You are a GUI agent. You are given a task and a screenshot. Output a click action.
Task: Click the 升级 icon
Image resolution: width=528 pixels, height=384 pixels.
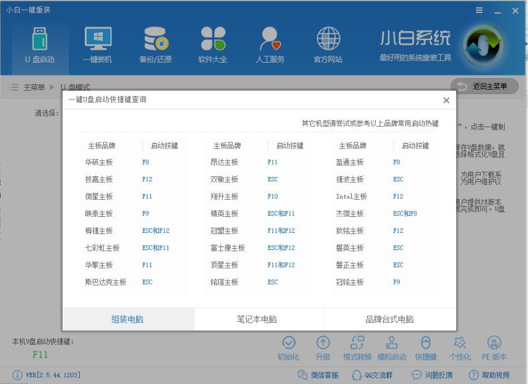[323, 348]
